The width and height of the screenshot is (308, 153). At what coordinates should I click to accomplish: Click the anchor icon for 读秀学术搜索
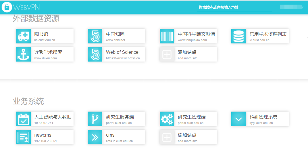pos(23,54)
